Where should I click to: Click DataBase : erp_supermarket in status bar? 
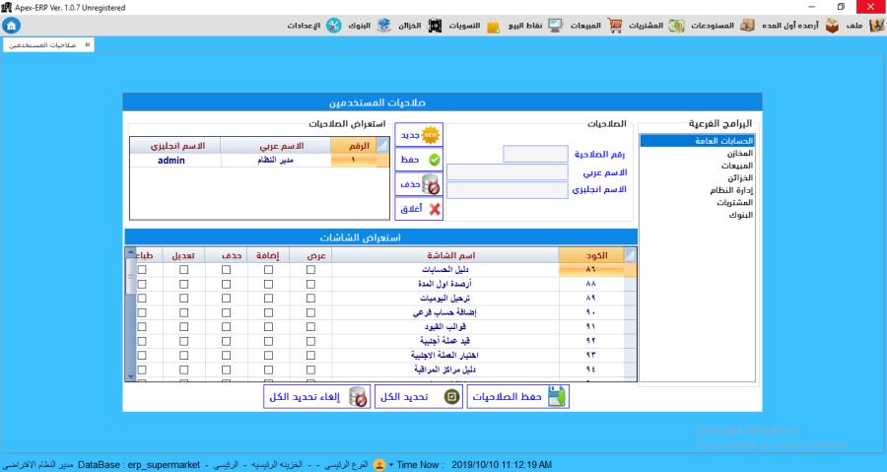click(x=139, y=465)
